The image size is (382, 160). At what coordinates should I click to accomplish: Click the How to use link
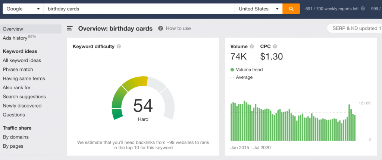click(178, 28)
